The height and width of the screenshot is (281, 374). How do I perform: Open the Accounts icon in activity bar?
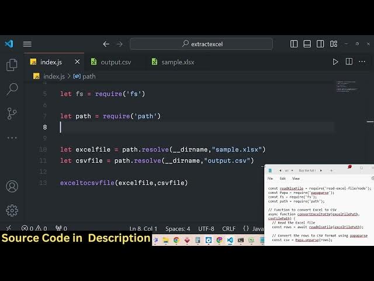pyautogui.click(x=12, y=187)
